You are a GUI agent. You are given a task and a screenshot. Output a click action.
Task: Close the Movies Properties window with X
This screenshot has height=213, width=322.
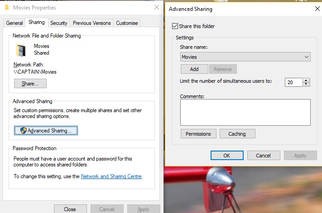point(157,8)
